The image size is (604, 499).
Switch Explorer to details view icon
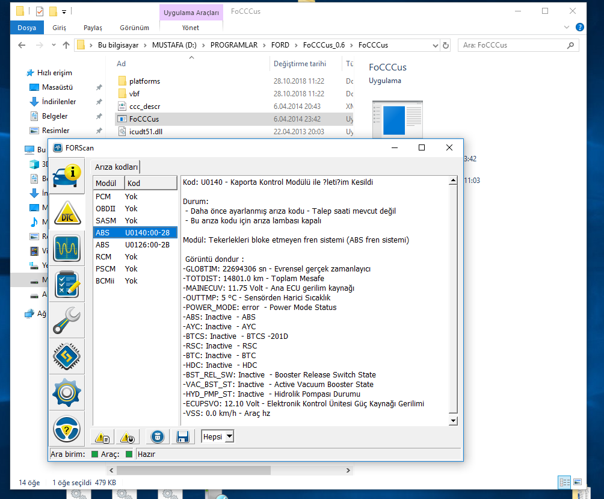(564, 482)
